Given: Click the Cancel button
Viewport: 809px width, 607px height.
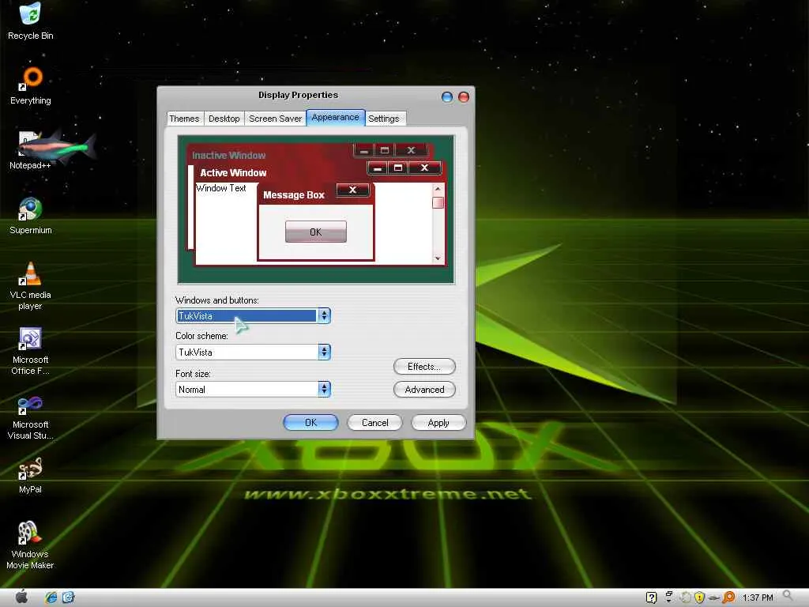Looking at the screenshot, I should 375,423.
